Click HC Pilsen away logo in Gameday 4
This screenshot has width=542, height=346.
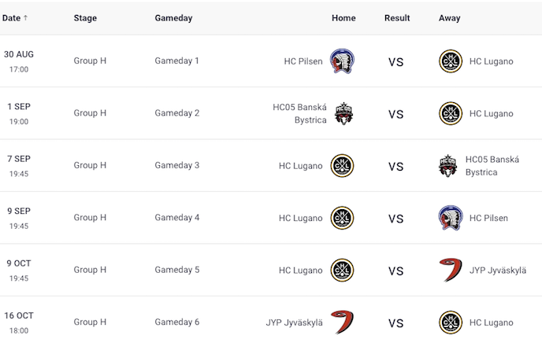451,218
